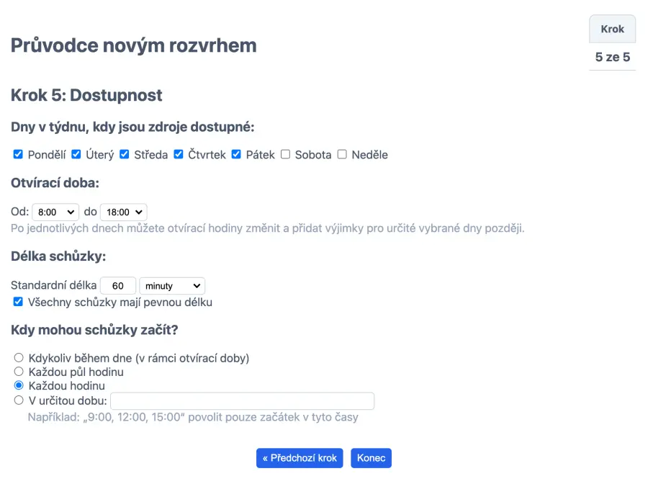Choose 'Každou půl hodinu' radio option
This screenshot has width=648, height=484.
click(x=19, y=372)
